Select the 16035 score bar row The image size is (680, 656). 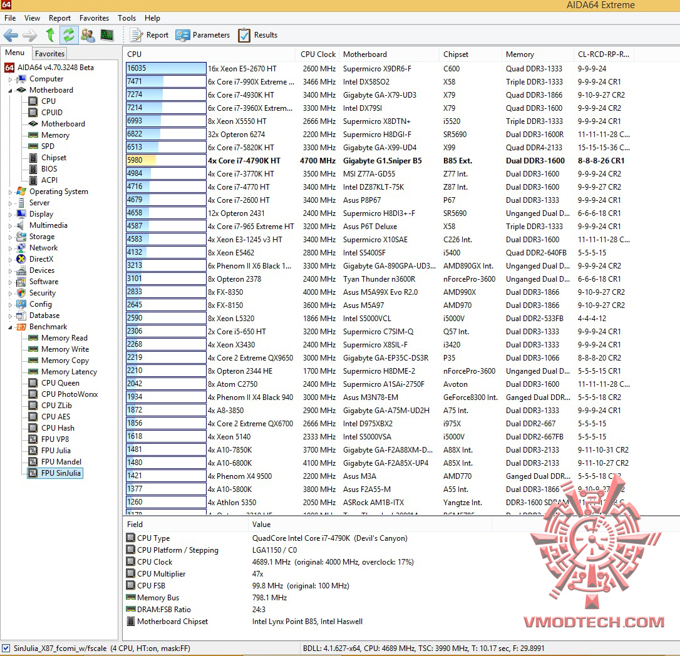click(x=166, y=68)
